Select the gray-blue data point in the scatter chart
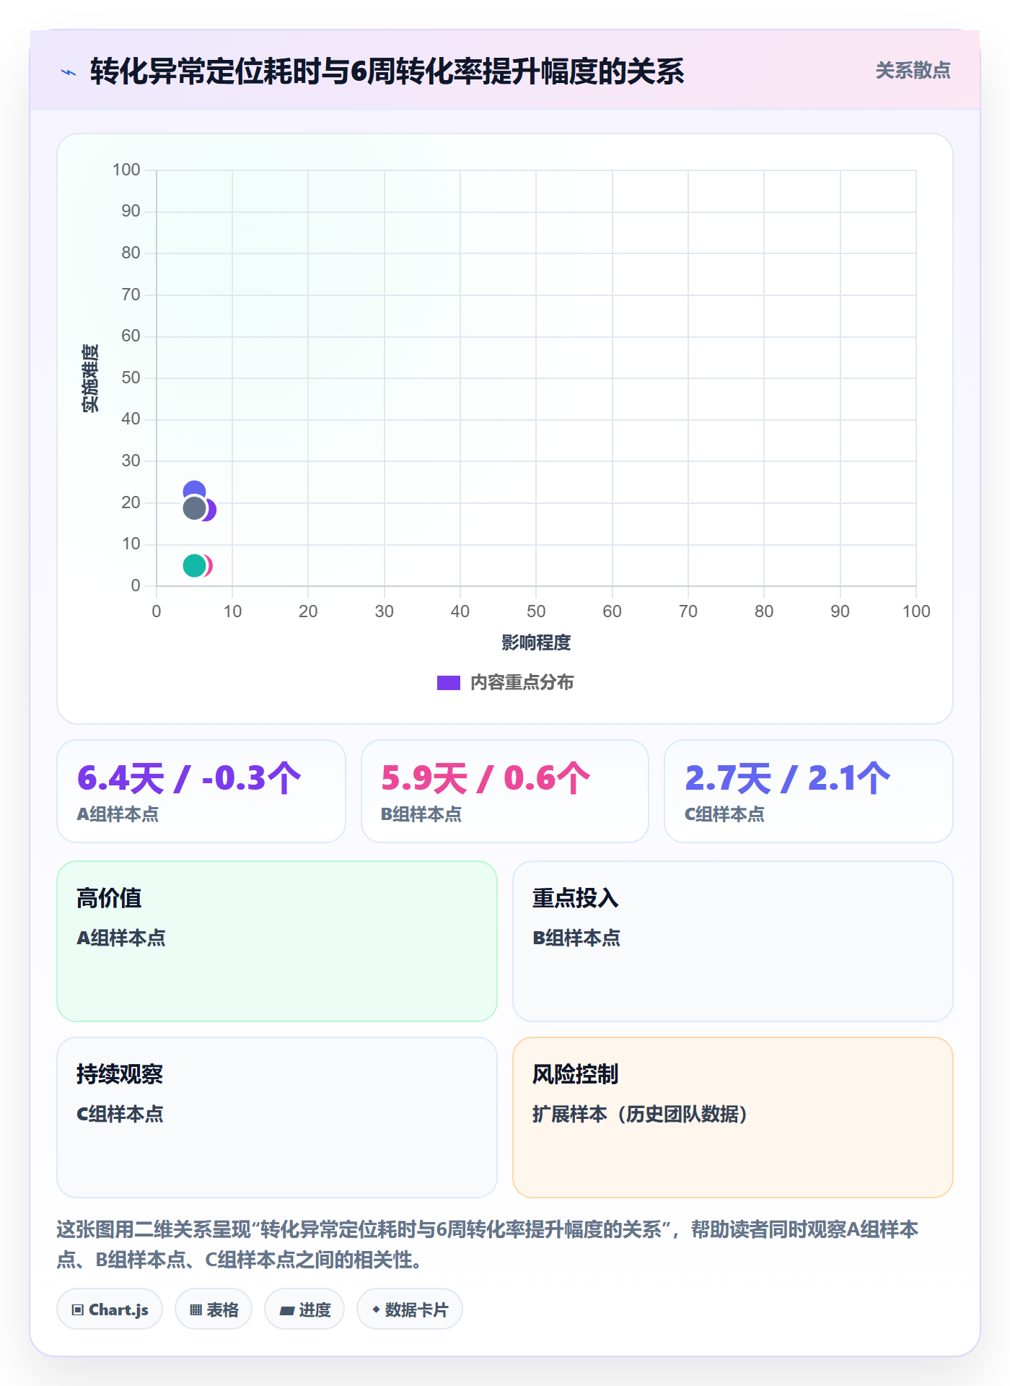Image resolution: width=1010 pixels, height=1386 pixels. (x=194, y=508)
